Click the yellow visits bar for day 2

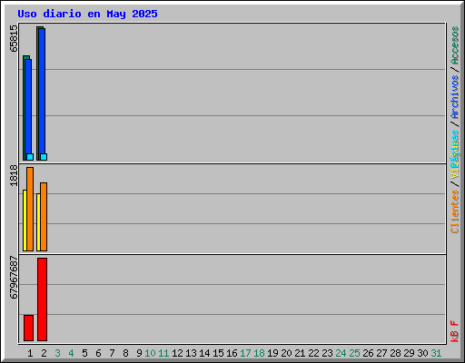(x=38, y=222)
